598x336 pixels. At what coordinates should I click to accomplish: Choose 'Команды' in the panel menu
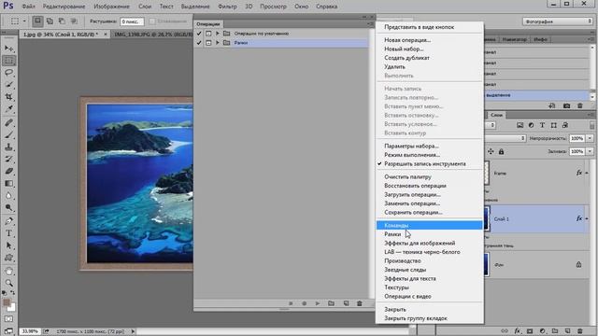pyautogui.click(x=429, y=225)
